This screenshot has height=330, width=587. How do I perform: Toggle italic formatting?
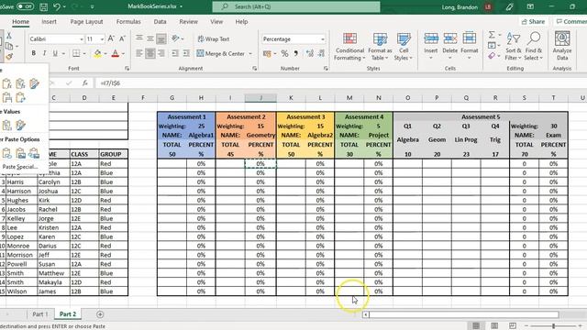(x=45, y=53)
